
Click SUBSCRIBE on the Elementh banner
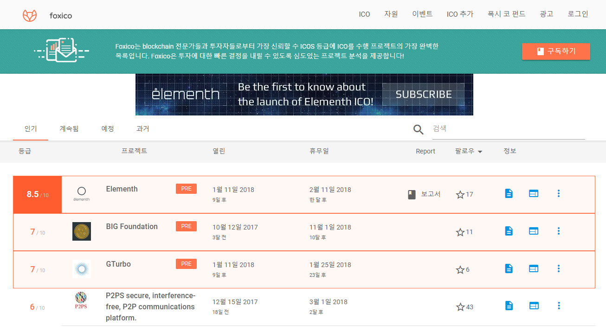[x=424, y=95]
